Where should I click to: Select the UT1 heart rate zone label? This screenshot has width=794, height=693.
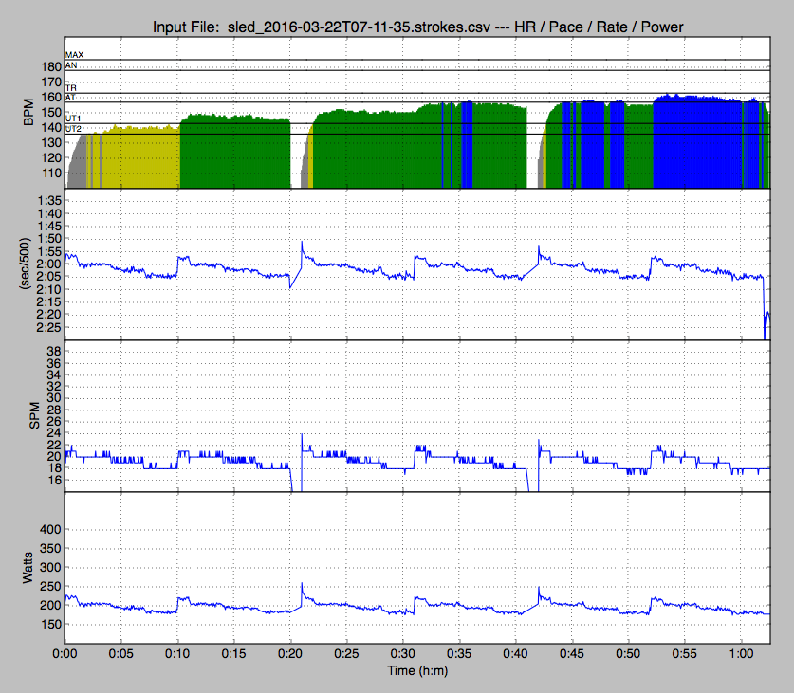click(x=73, y=118)
